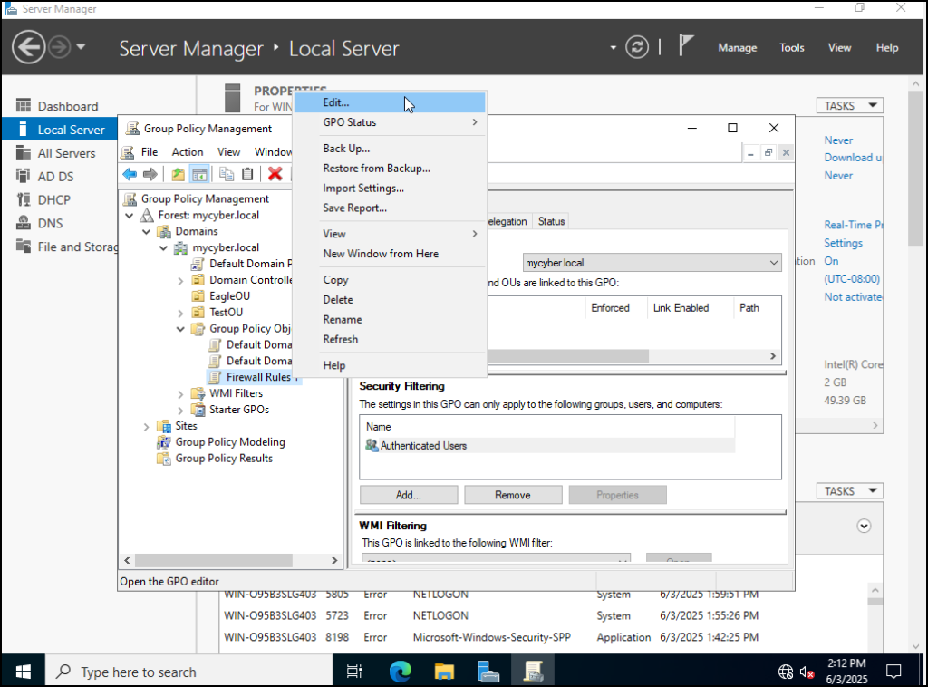Open the Action menu in Group Policy Management
928x687 pixels.
point(187,152)
